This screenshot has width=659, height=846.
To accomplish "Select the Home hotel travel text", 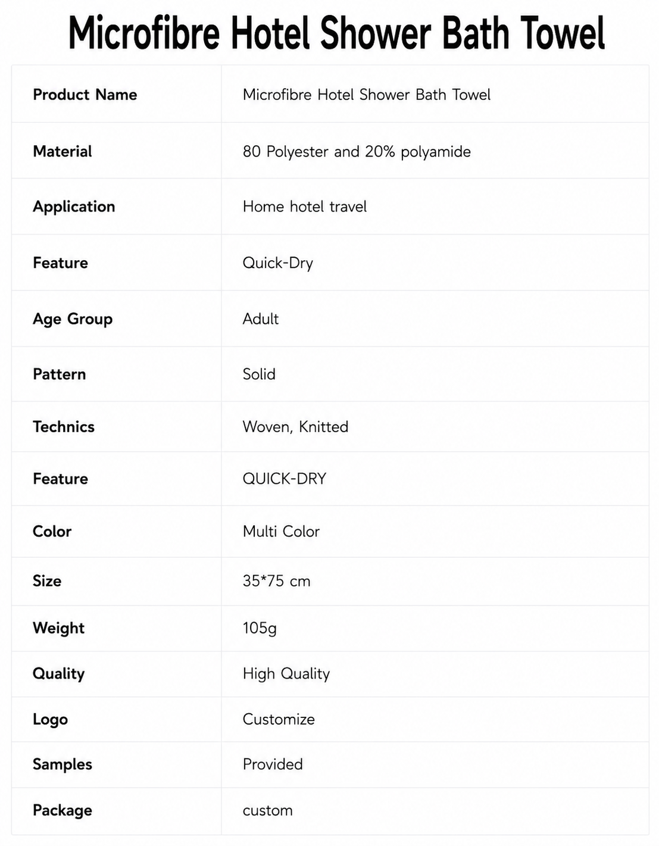I will pyautogui.click(x=305, y=207).
